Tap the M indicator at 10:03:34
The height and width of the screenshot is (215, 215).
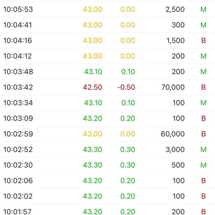click(x=203, y=103)
